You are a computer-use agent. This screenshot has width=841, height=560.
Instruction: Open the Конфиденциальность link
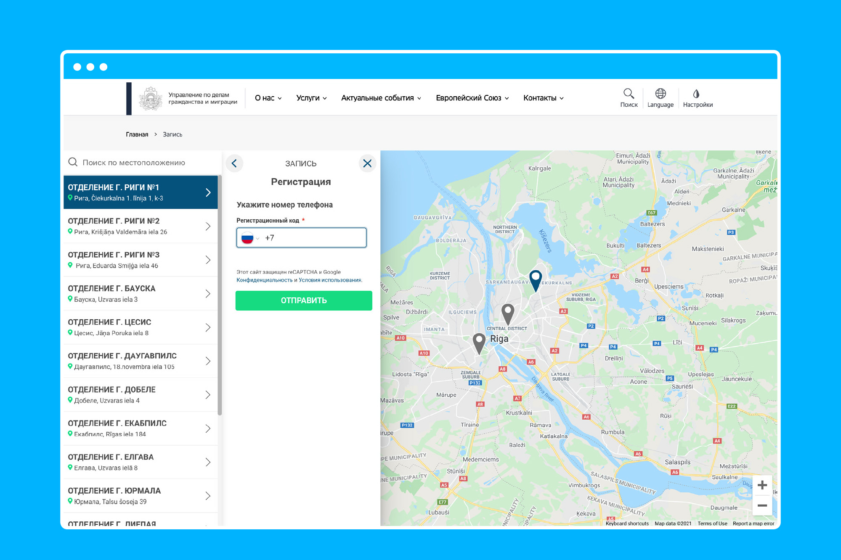pyautogui.click(x=264, y=280)
